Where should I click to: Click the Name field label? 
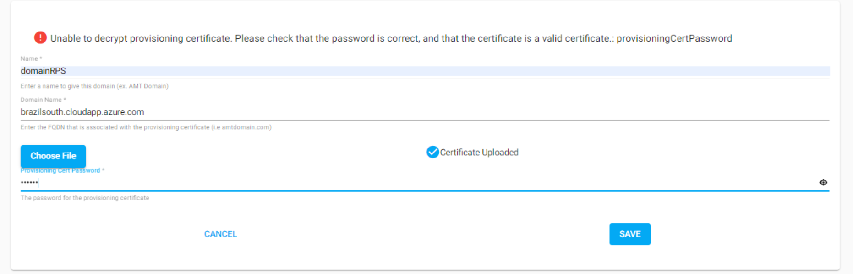(31, 58)
